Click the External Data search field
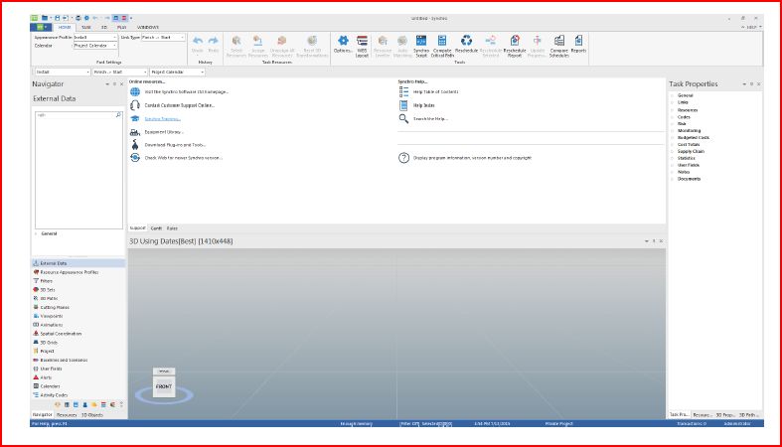782x447 pixels. click(78, 115)
